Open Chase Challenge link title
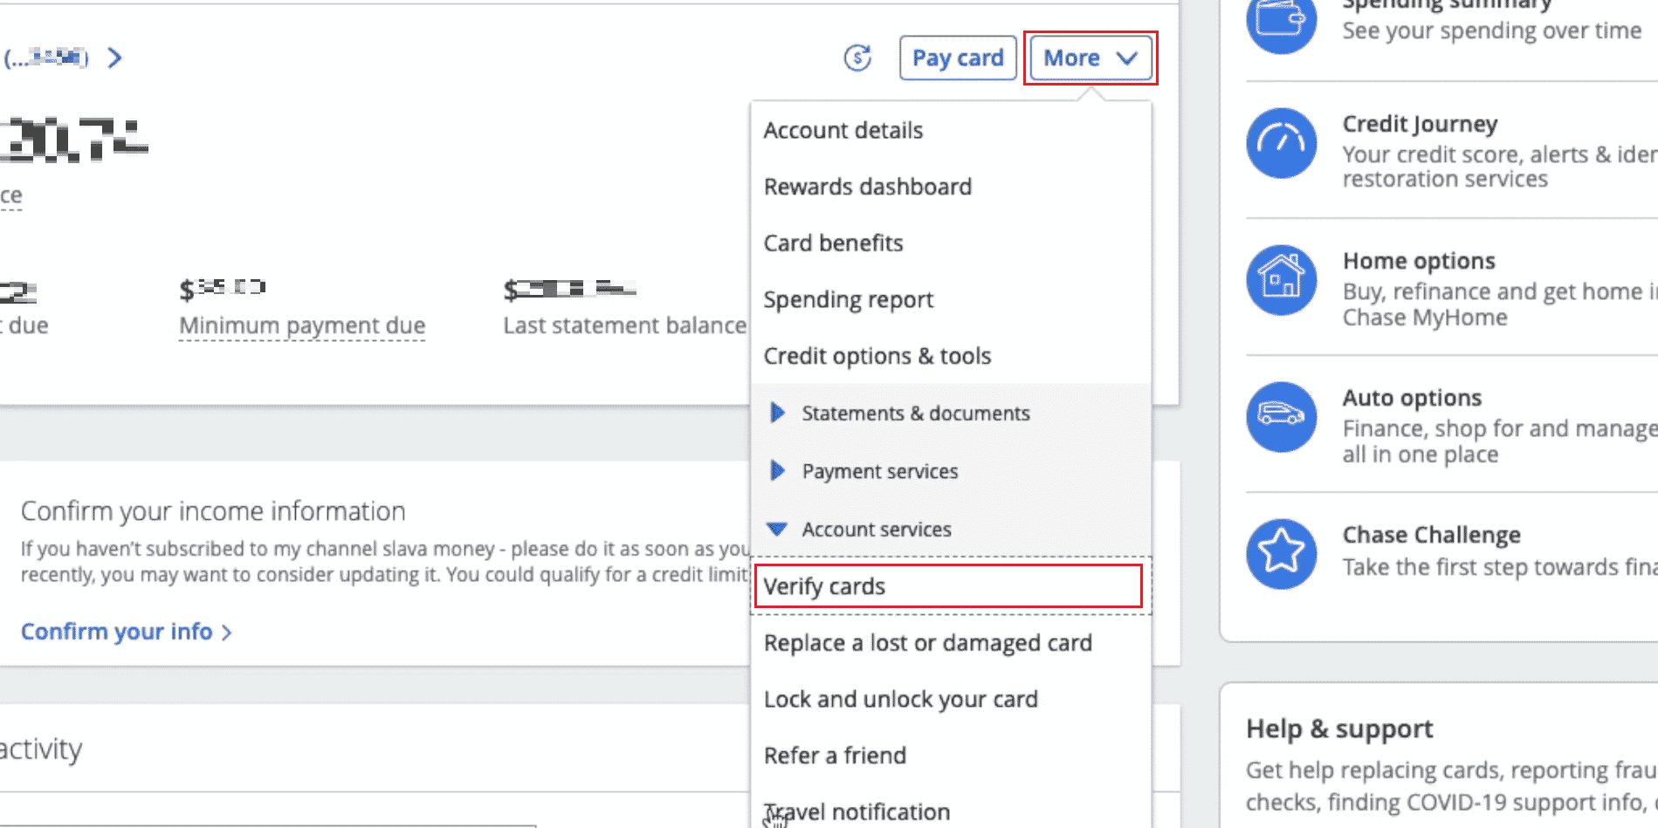The image size is (1658, 828). pos(1432,535)
